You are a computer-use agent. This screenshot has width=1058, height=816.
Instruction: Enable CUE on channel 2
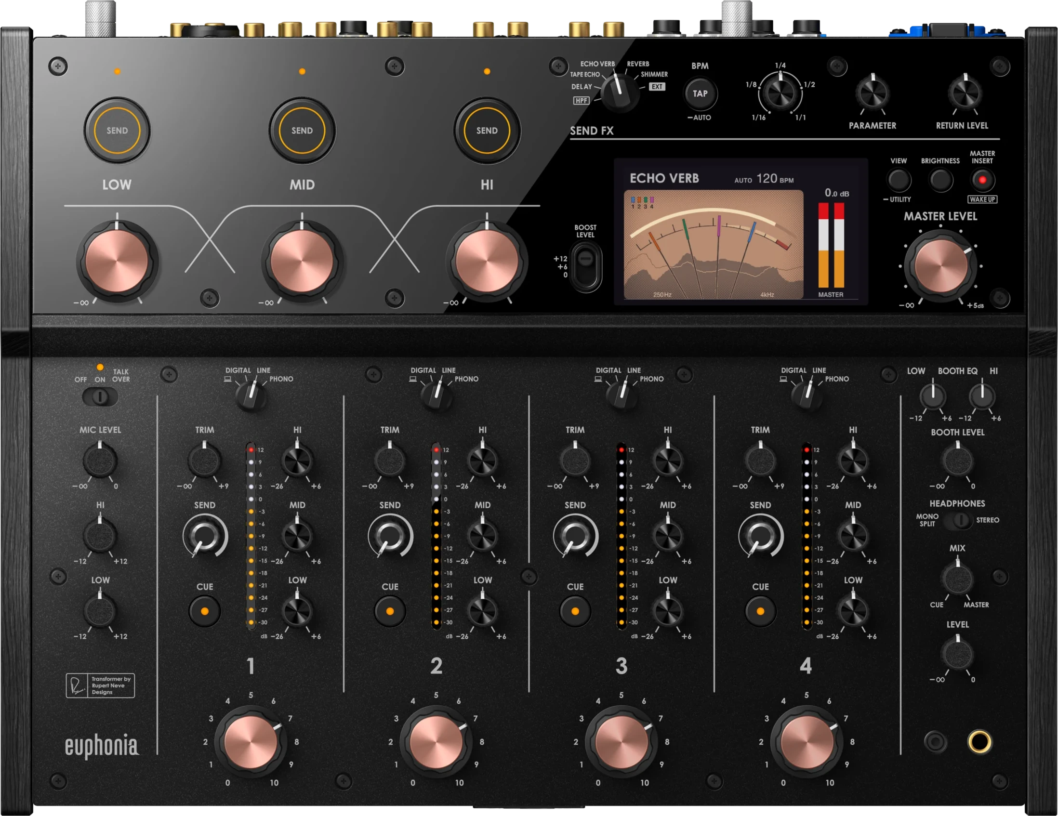[x=389, y=611]
